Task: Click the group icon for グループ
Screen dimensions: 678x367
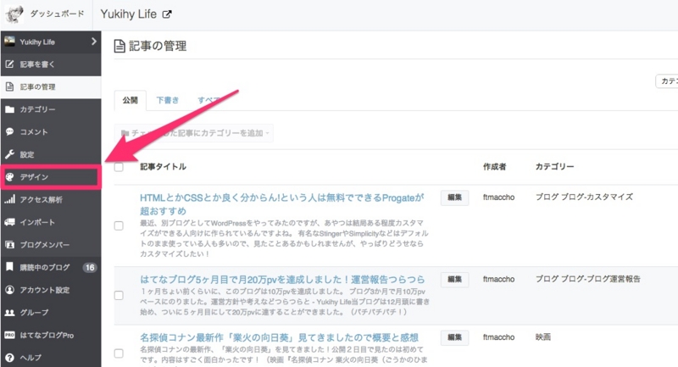Action: (9, 313)
